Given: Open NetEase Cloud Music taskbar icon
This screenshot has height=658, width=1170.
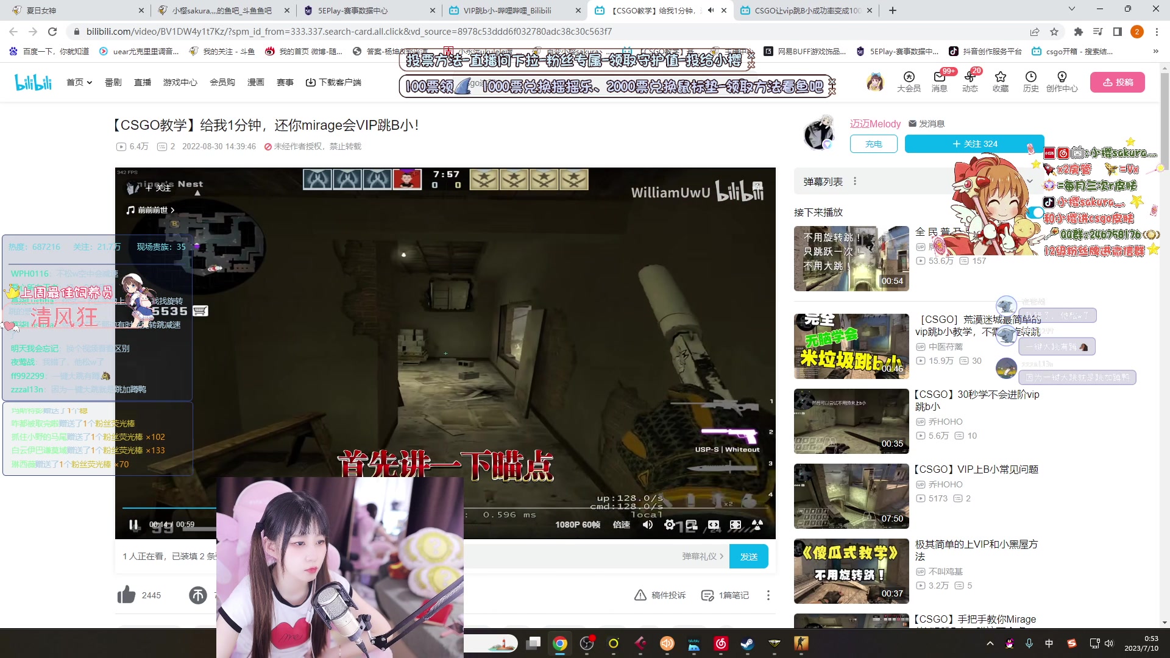Looking at the screenshot, I should (x=721, y=643).
